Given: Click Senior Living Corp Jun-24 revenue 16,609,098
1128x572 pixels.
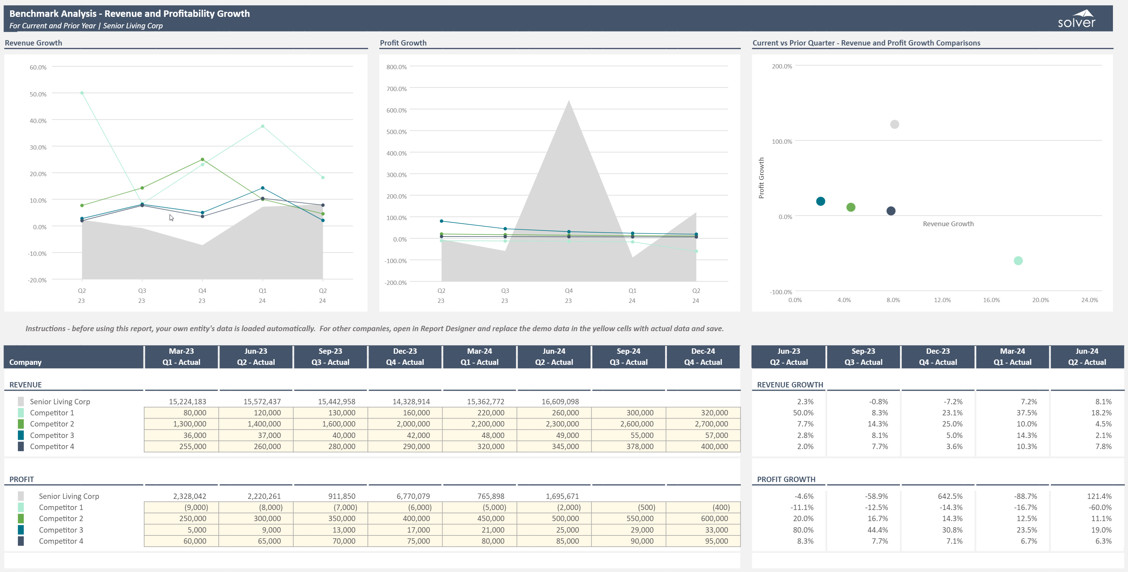Looking at the screenshot, I should click(x=560, y=401).
